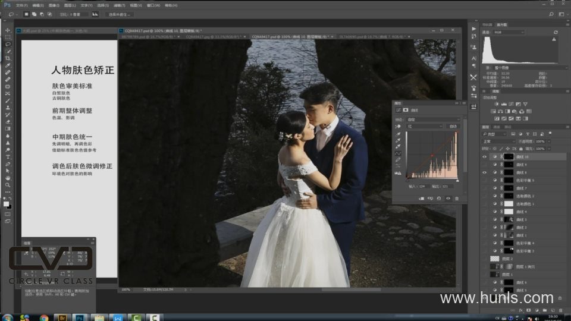The width and height of the screenshot is (571, 321).
Task: Select the Lasso tool in the toolbar
Action: [8, 45]
